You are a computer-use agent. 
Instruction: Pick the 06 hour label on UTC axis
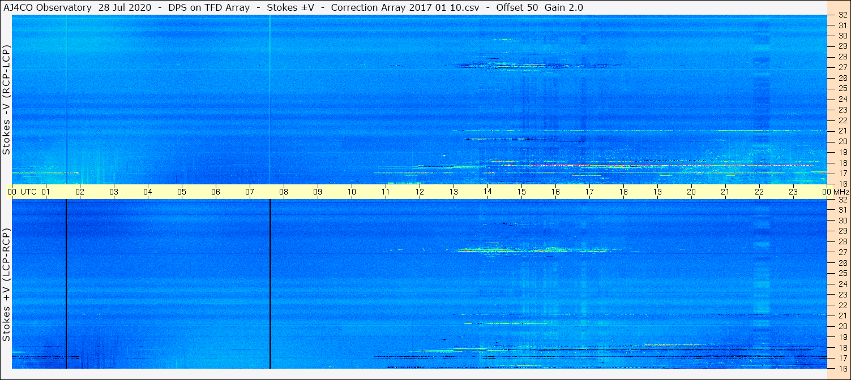point(216,192)
